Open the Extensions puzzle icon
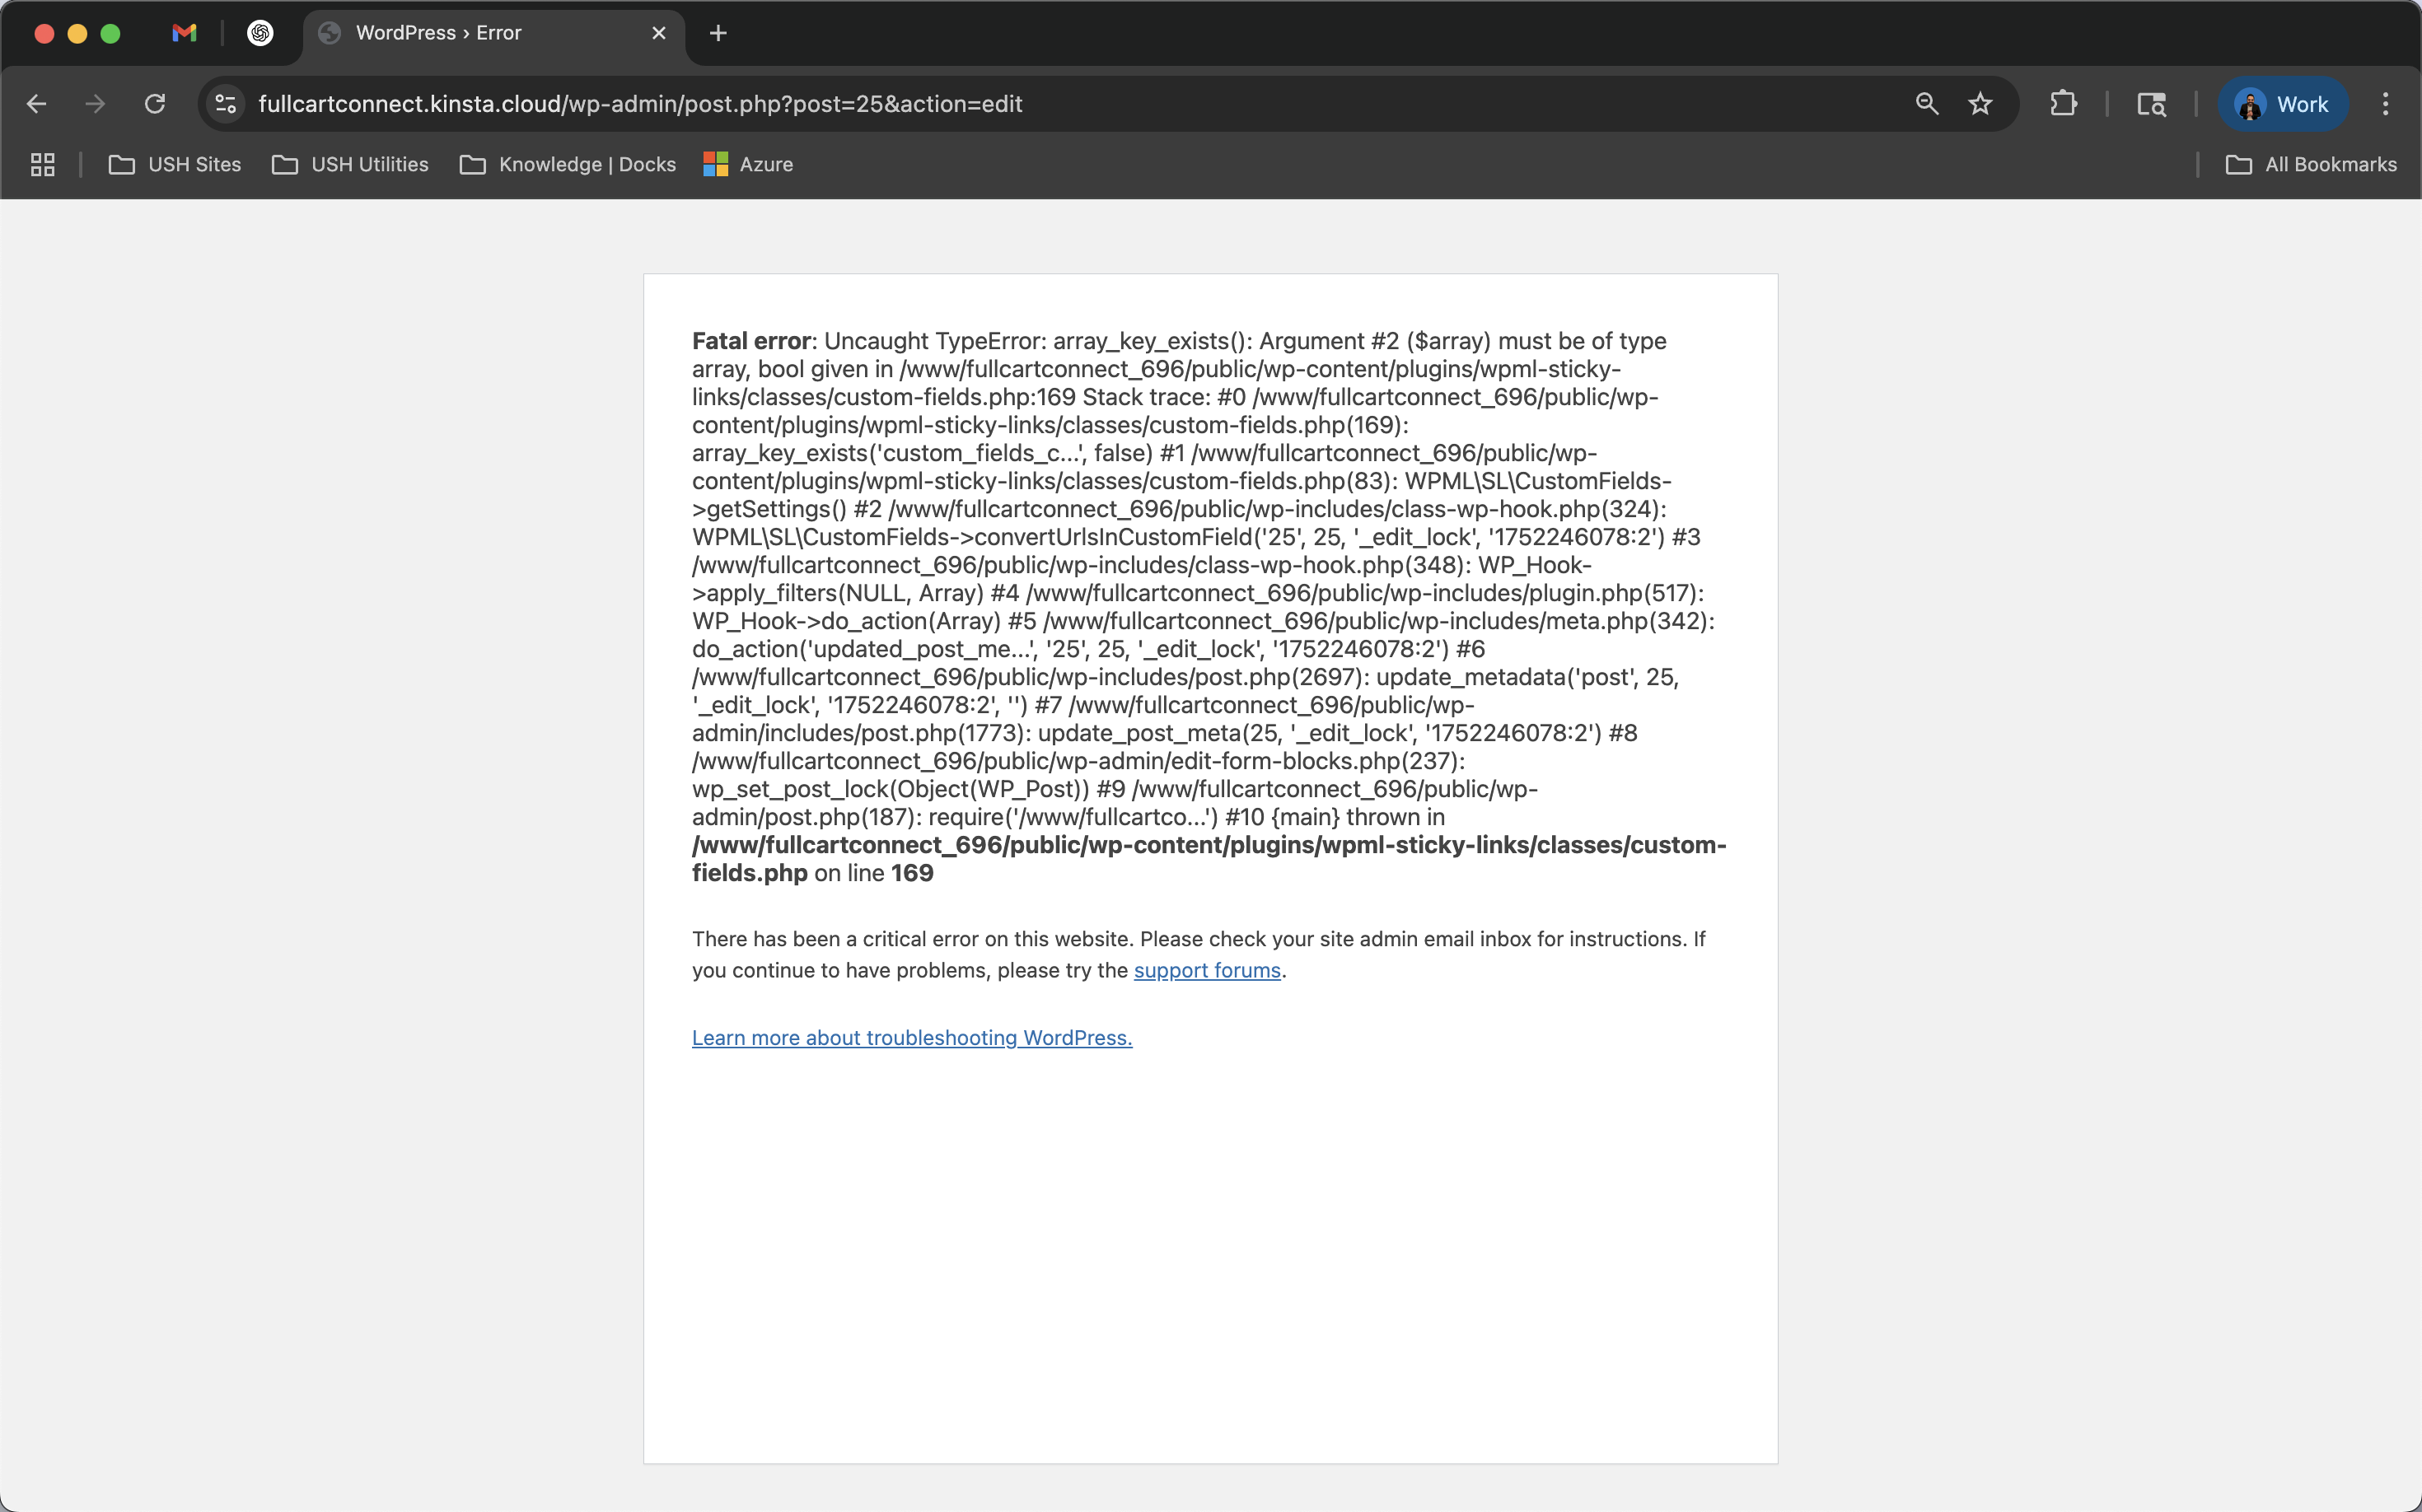Screen dimensions: 2422x1512 tap(2063, 104)
